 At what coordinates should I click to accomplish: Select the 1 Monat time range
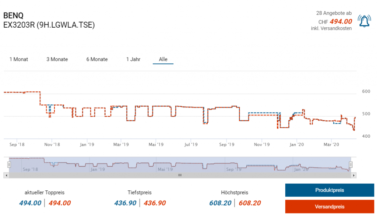point(19,59)
